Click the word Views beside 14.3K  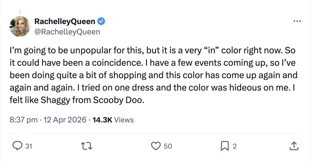[124, 120]
